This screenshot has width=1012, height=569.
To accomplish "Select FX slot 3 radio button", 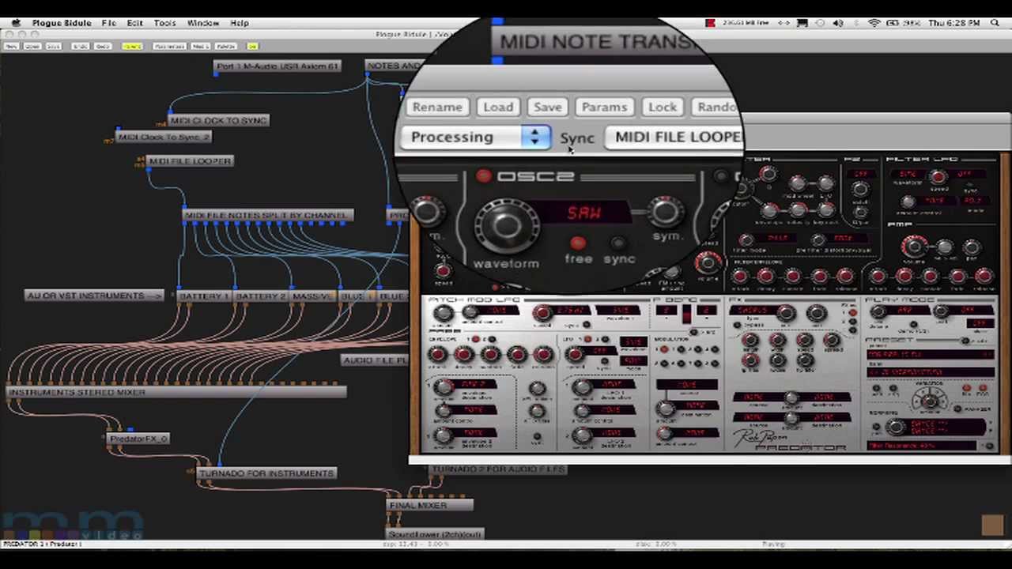I will click(x=852, y=330).
